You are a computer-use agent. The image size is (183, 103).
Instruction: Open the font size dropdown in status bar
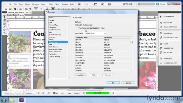click(x=20, y=93)
